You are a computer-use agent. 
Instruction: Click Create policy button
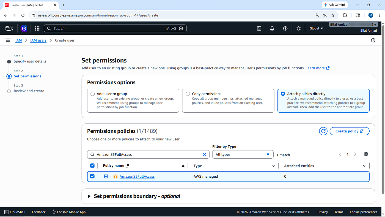[350, 131]
